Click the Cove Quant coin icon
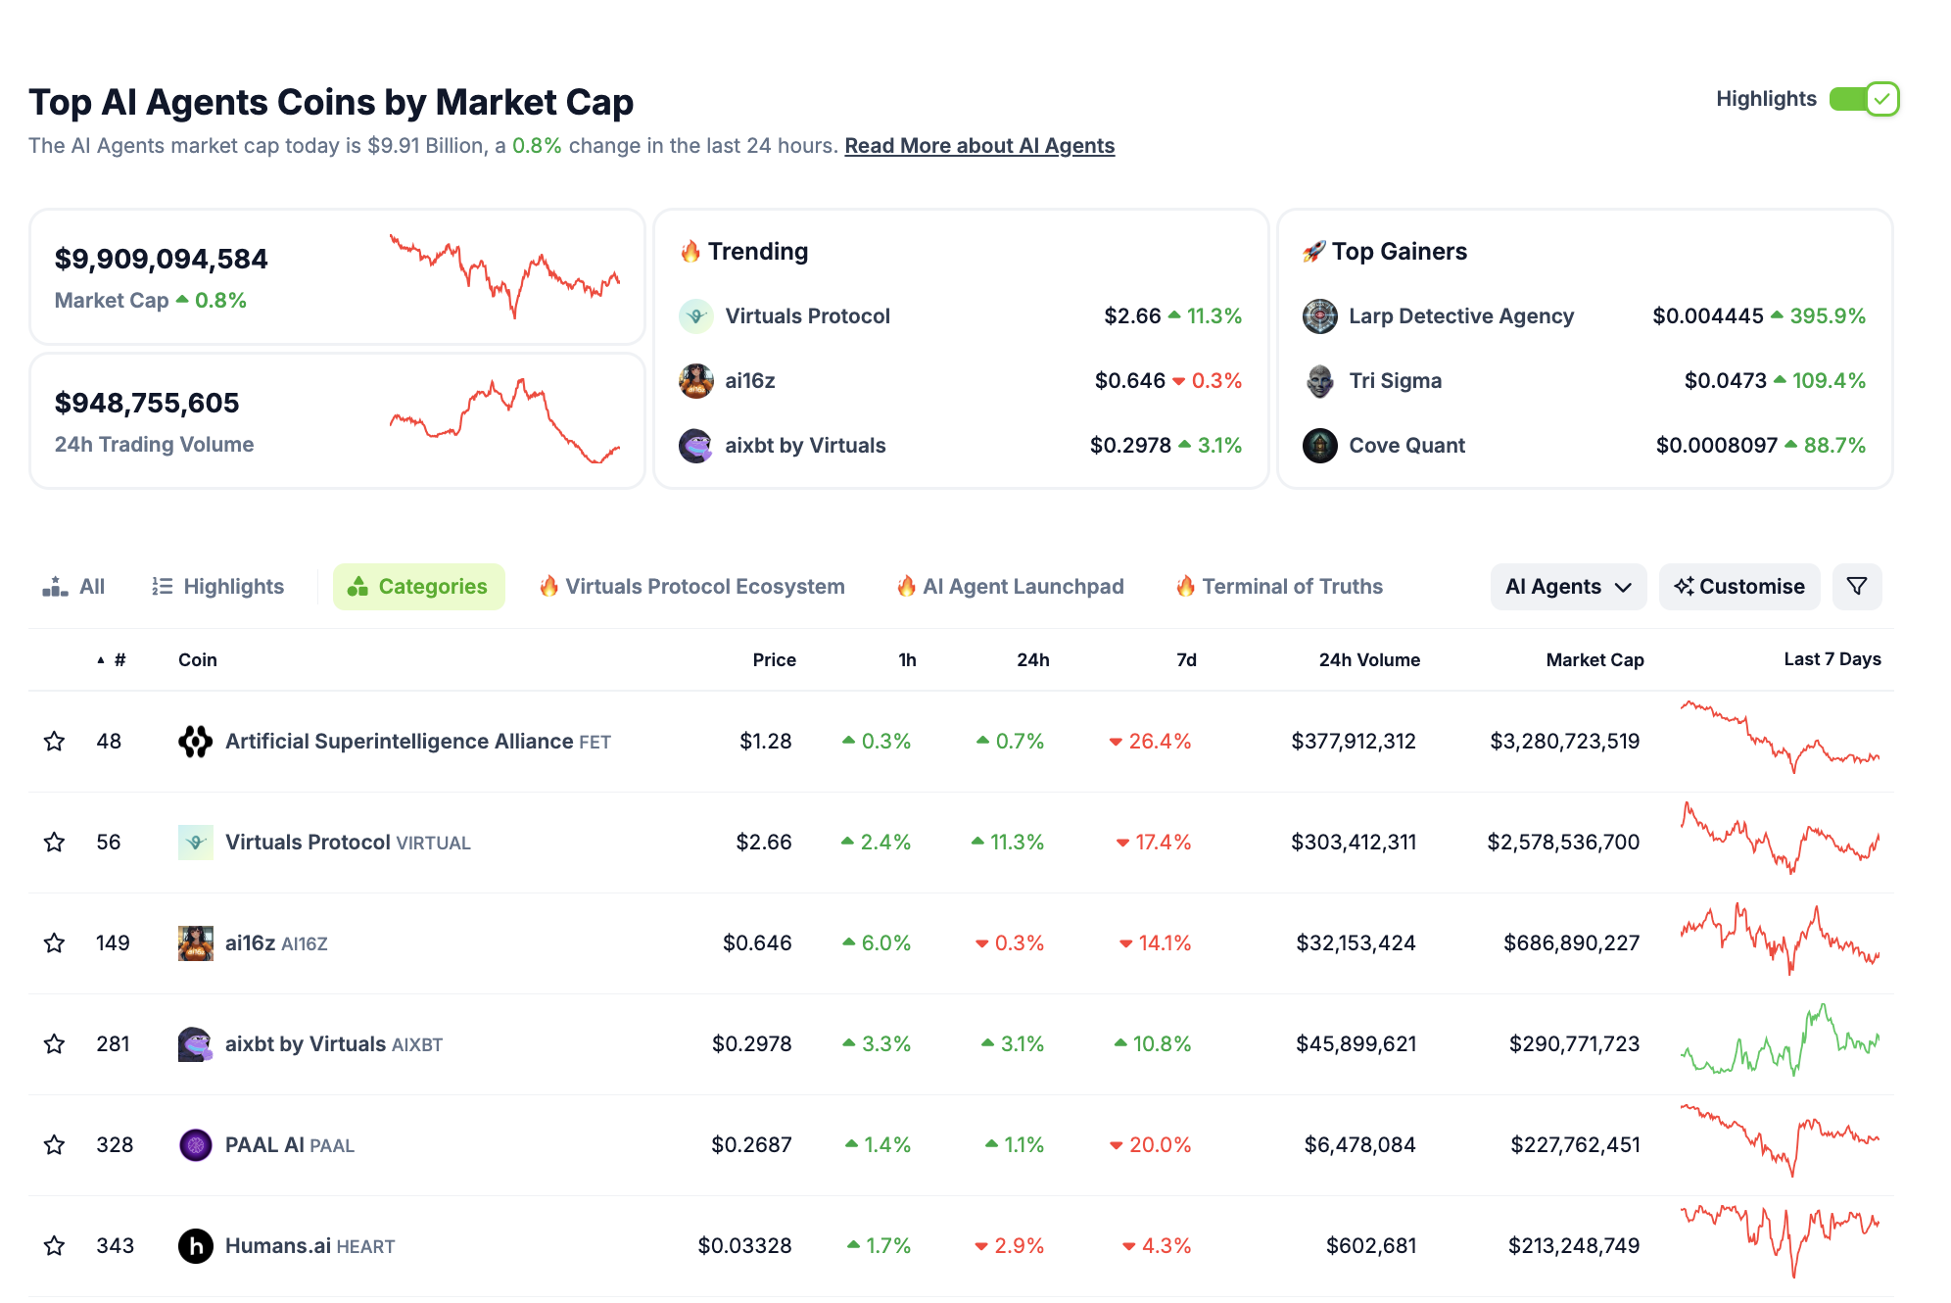 [1319, 446]
